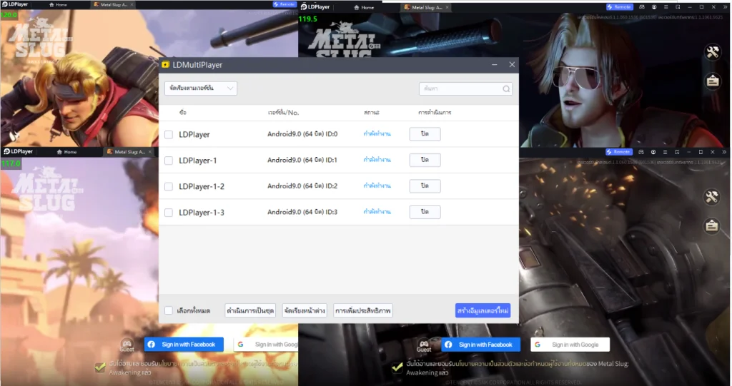Sign in with Google in bottom-right window
This screenshot has height=386, width=732.
pos(570,345)
